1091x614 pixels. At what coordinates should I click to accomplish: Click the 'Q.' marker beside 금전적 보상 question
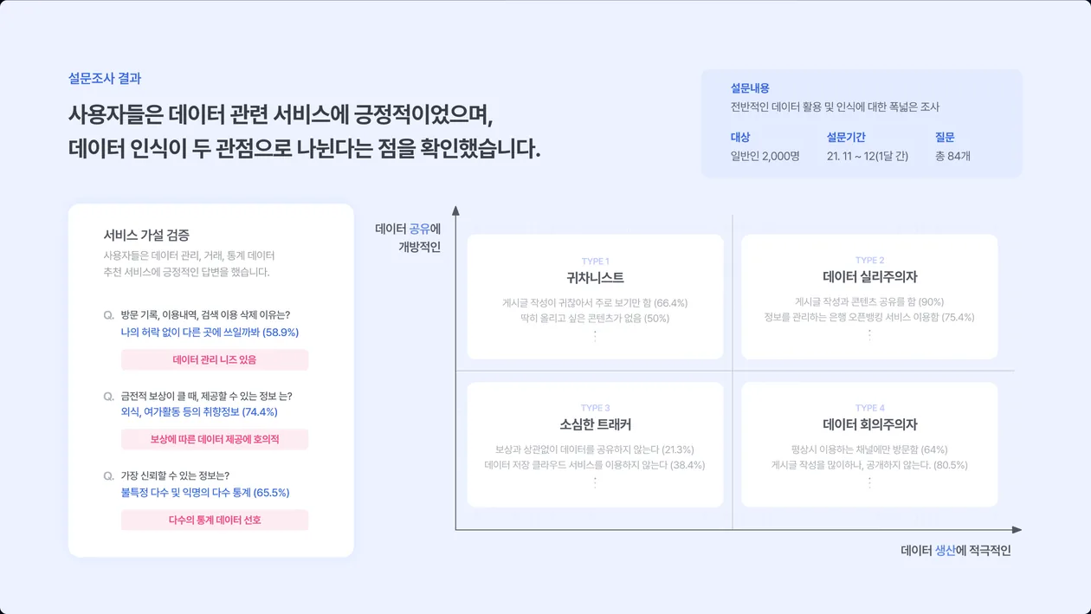pos(108,396)
